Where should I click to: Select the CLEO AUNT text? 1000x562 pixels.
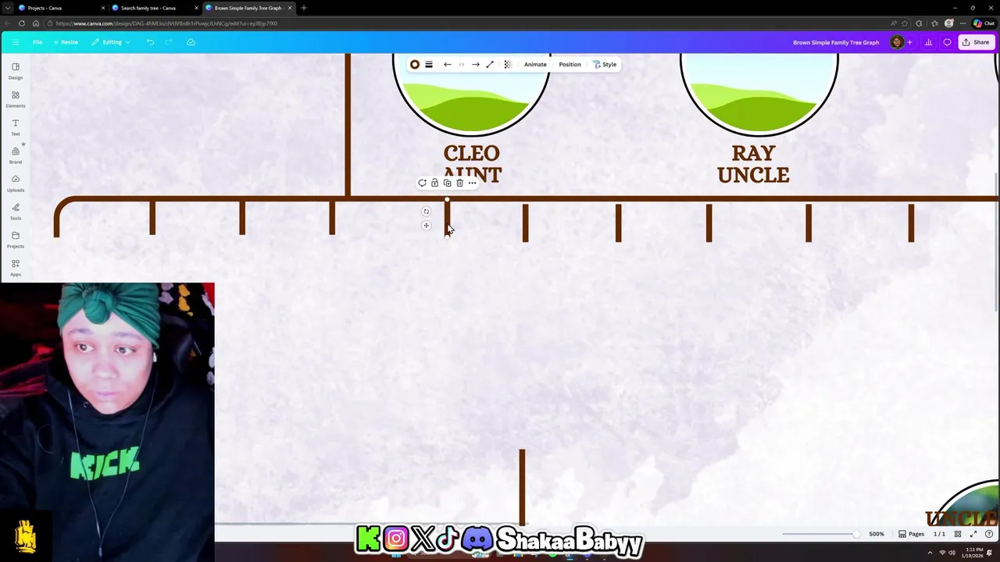pyautogui.click(x=472, y=163)
